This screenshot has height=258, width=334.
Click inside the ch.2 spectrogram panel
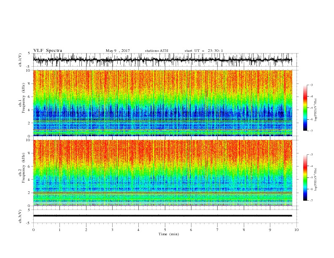point(162,173)
